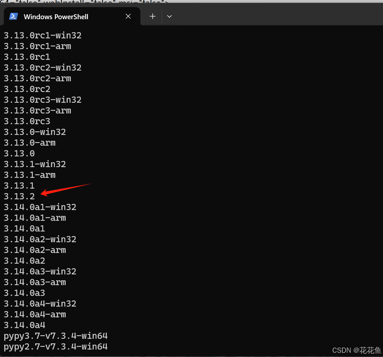Click the line reading 3.14.0a4
The width and height of the screenshot is (383, 357).
coord(24,325)
